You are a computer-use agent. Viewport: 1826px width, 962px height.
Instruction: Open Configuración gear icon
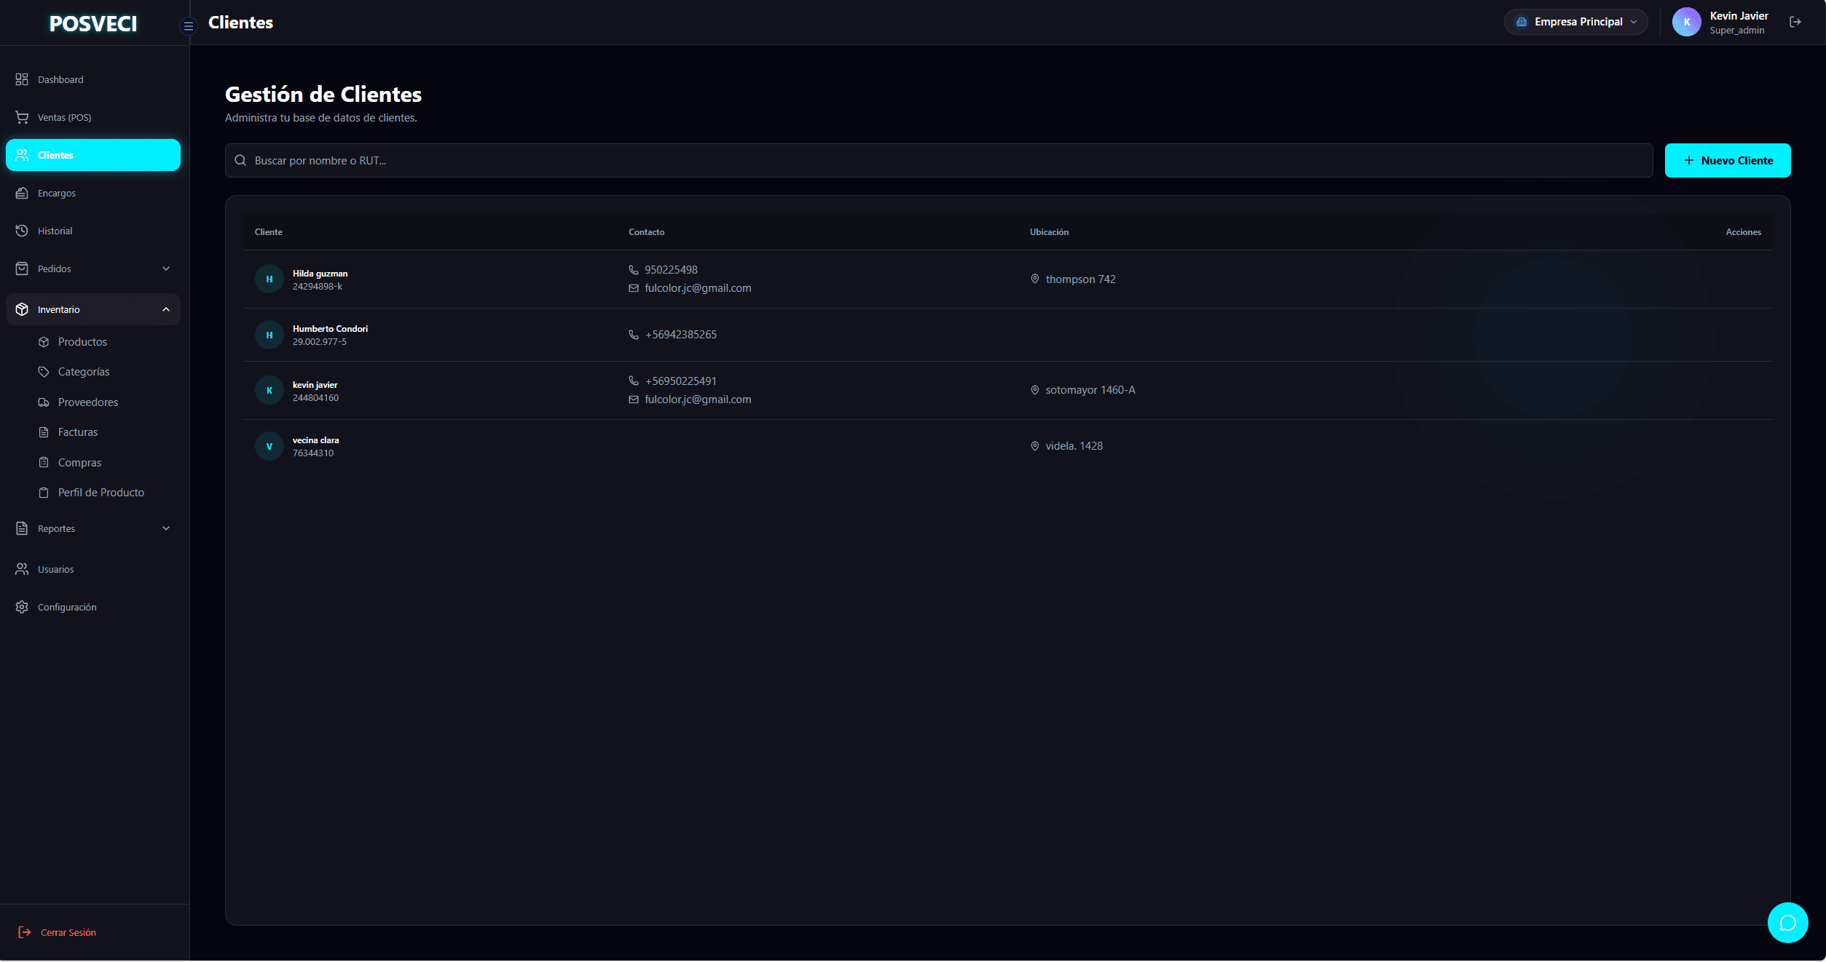pos(22,607)
